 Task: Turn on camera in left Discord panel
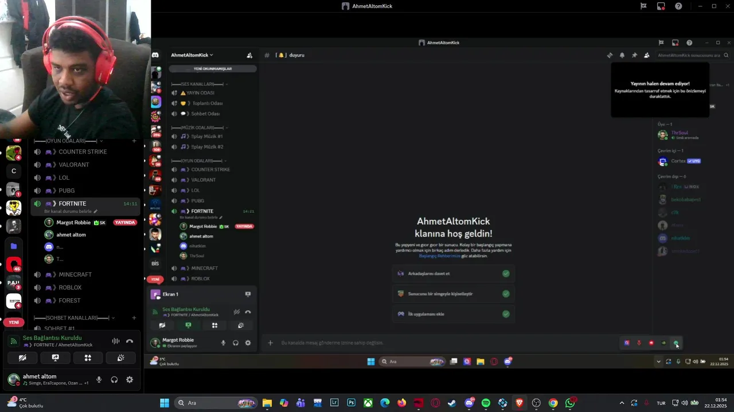(x=22, y=358)
